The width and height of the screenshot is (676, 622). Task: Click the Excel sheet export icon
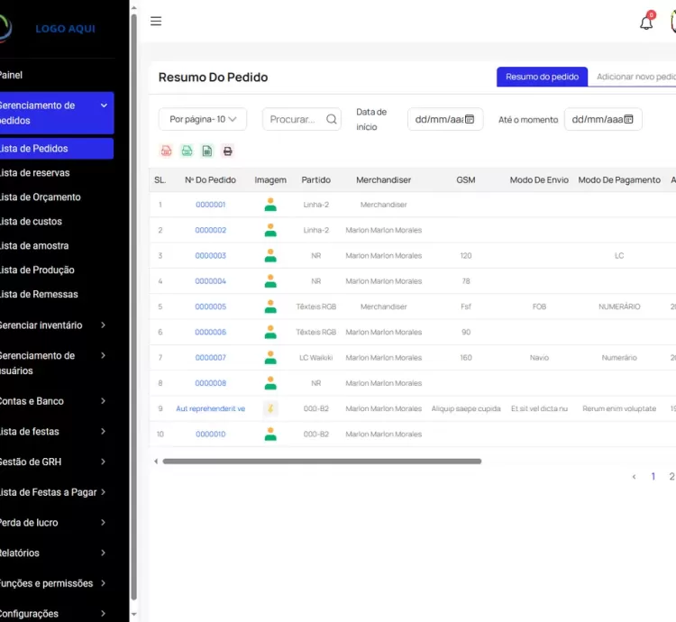(x=207, y=151)
